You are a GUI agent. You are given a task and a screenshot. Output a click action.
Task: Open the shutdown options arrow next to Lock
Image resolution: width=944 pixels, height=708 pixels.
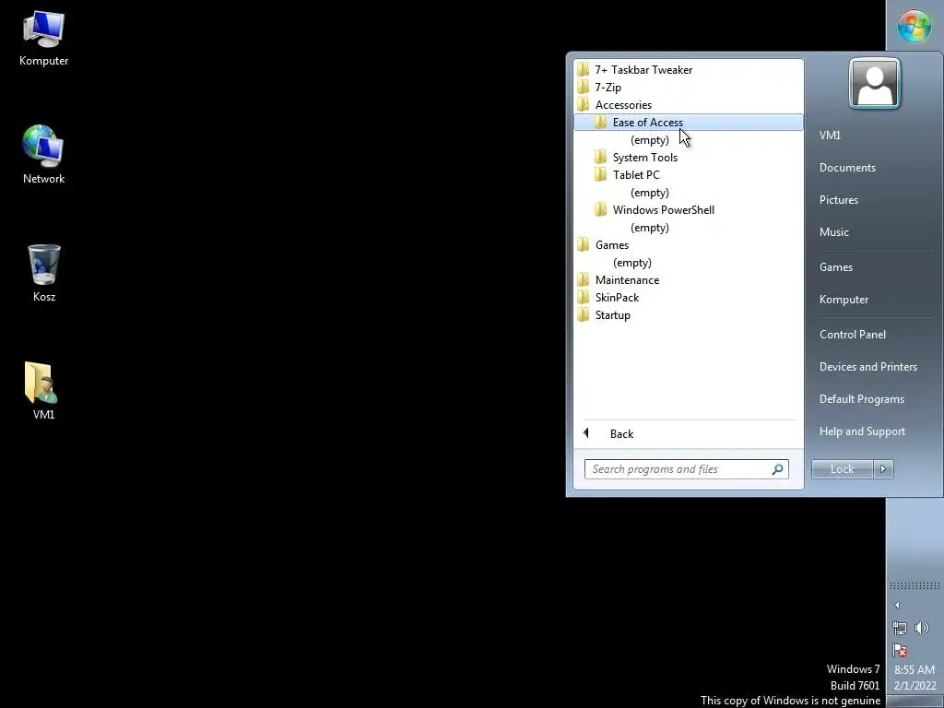[x=883, y=469]
